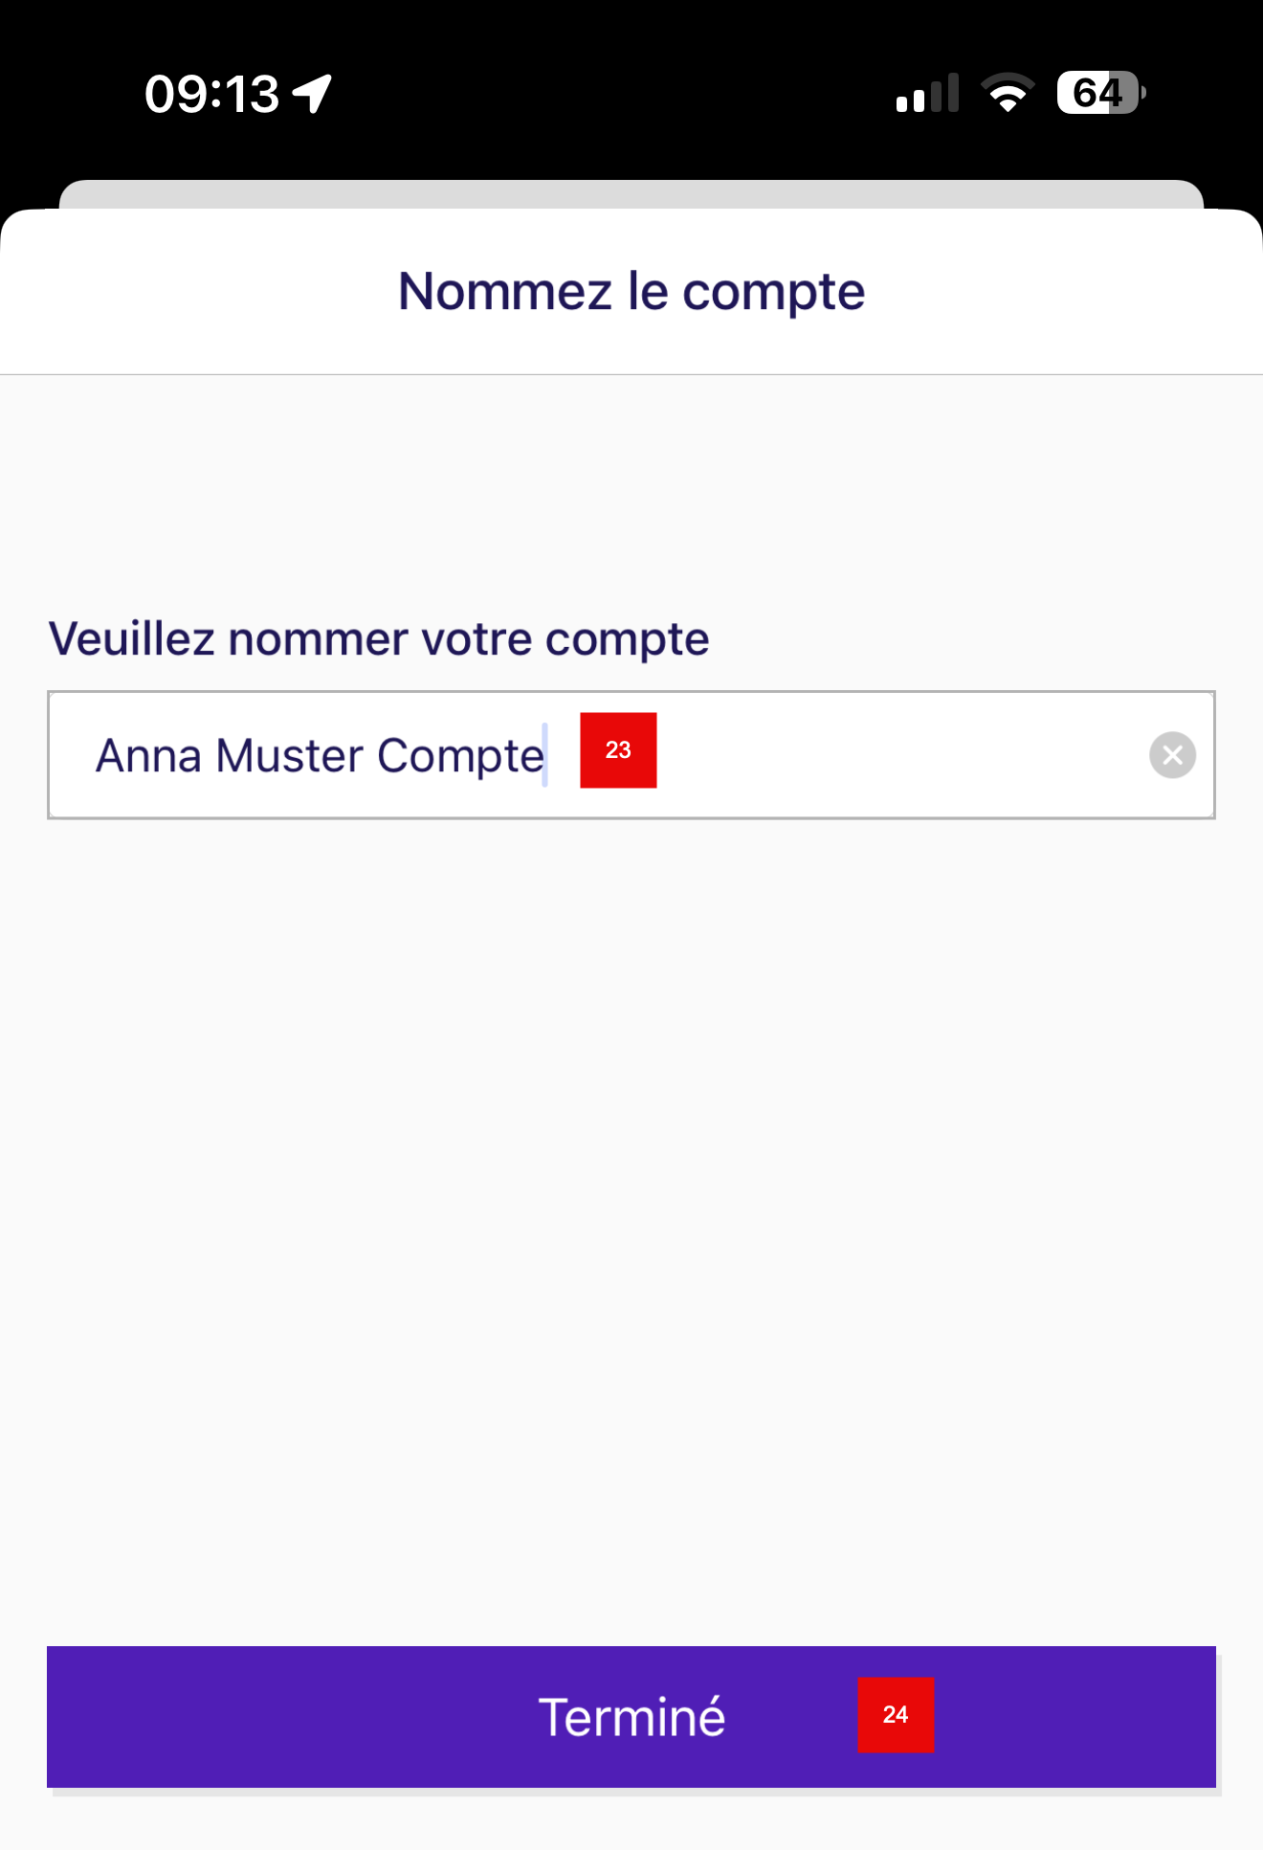Place cursor at end of account name text
This screenshot has width=1263, height=1850.
tap(545, 756)
